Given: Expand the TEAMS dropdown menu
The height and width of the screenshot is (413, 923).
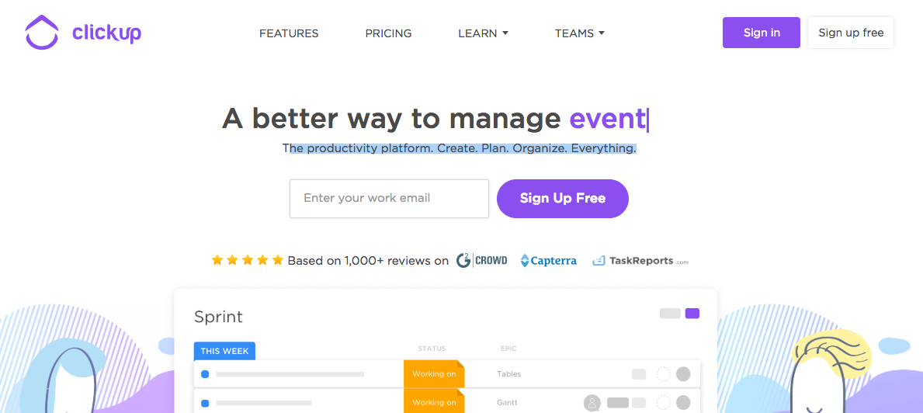Looking at the screenshot, I should [x=580, y=33].
